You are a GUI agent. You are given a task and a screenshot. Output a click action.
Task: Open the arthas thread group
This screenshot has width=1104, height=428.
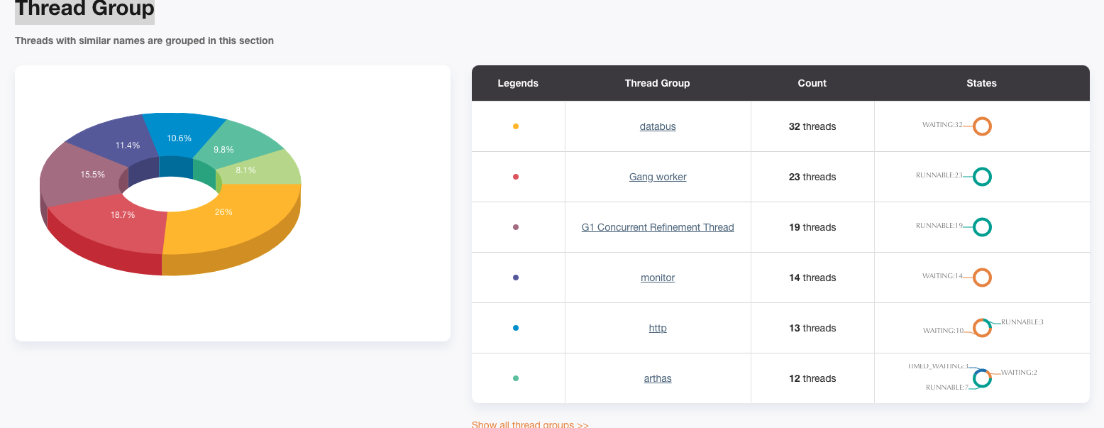click(657, 378)
